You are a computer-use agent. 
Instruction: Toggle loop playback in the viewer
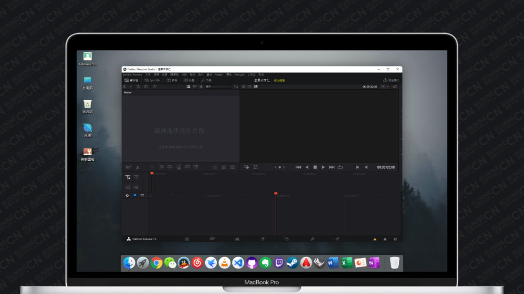(x=339, y=167)
